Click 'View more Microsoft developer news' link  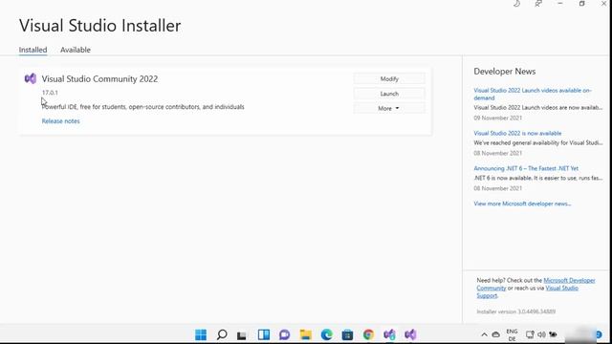522,204
